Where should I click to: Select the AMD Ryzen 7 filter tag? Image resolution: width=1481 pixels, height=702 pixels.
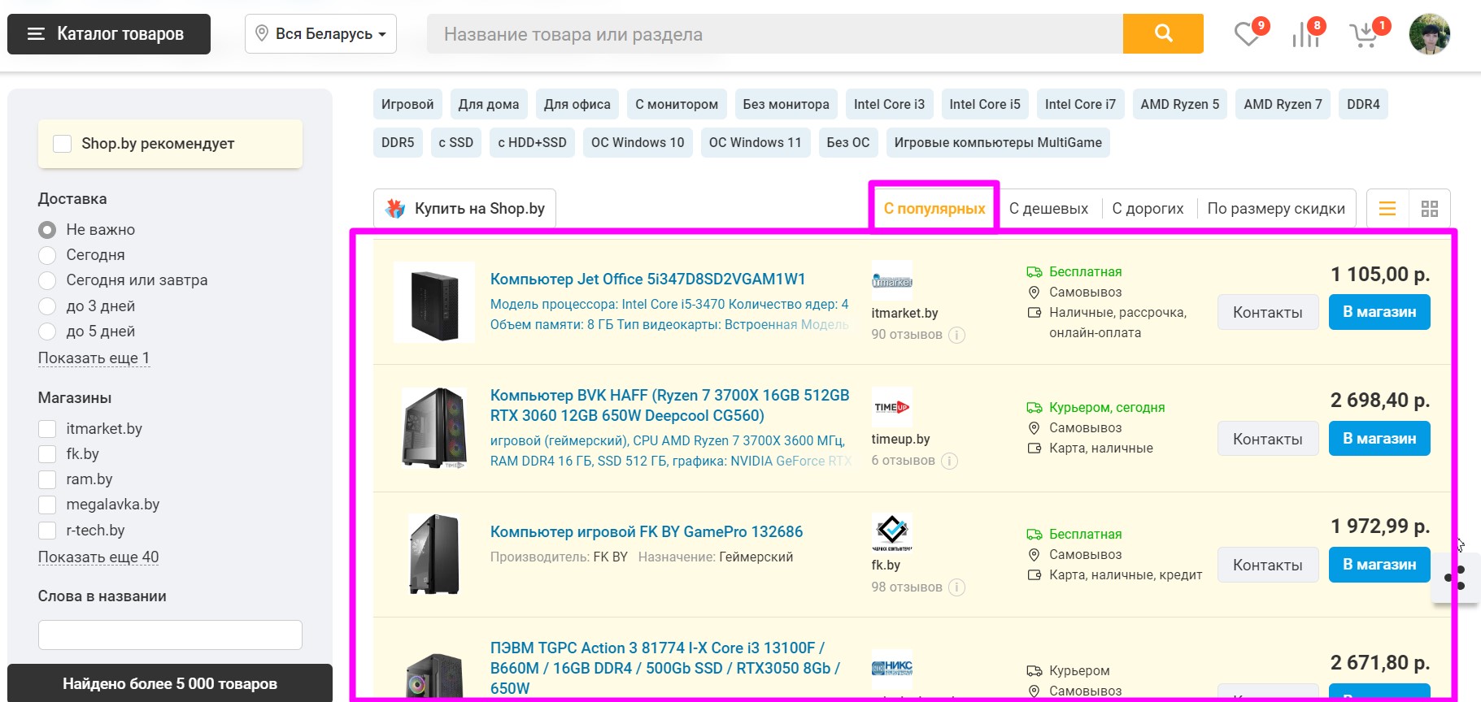click(x=1283, y=104)
